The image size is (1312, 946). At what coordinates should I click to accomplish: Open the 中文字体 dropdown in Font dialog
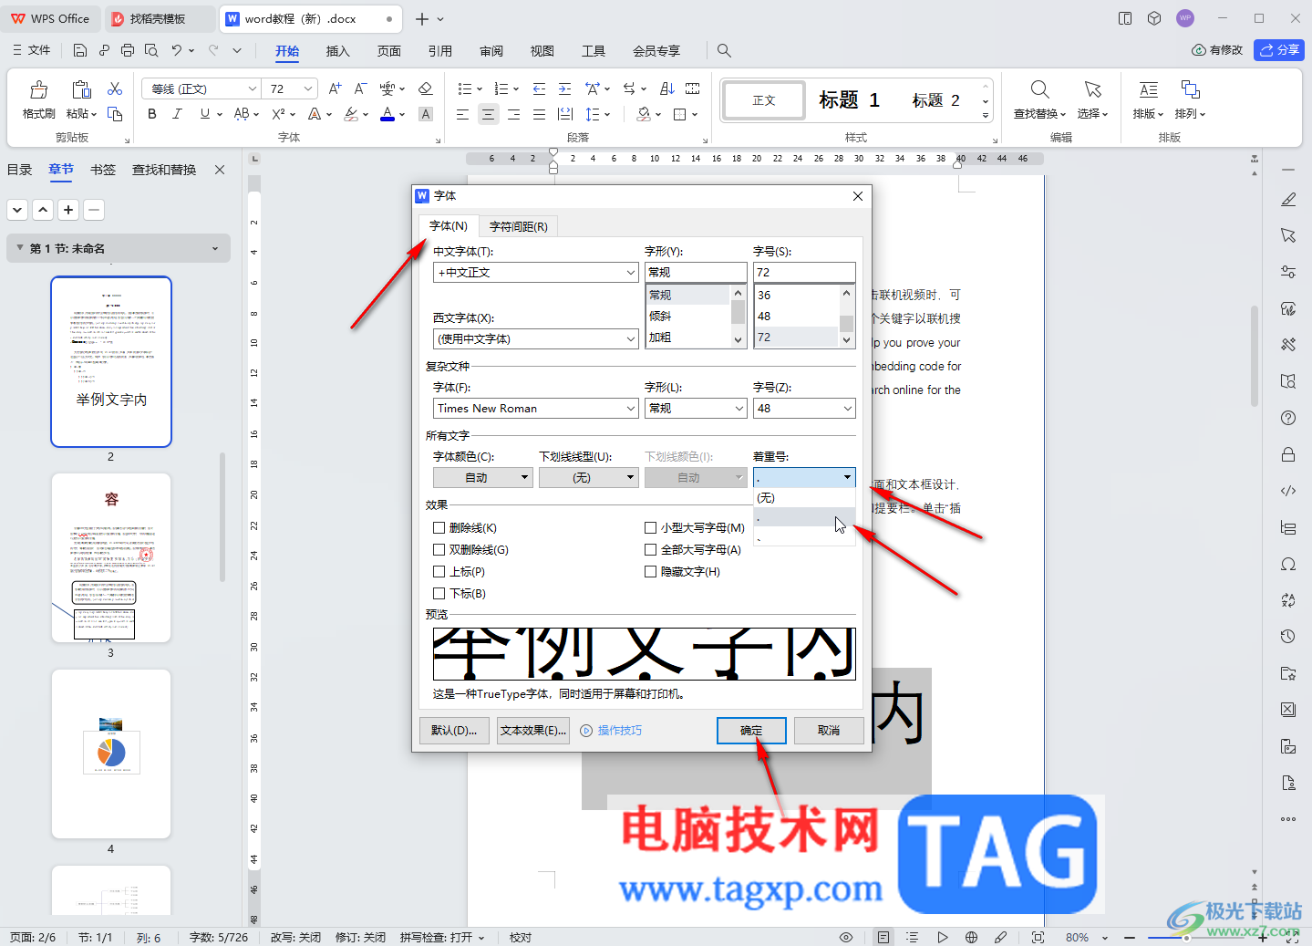(x=631, y=272)
